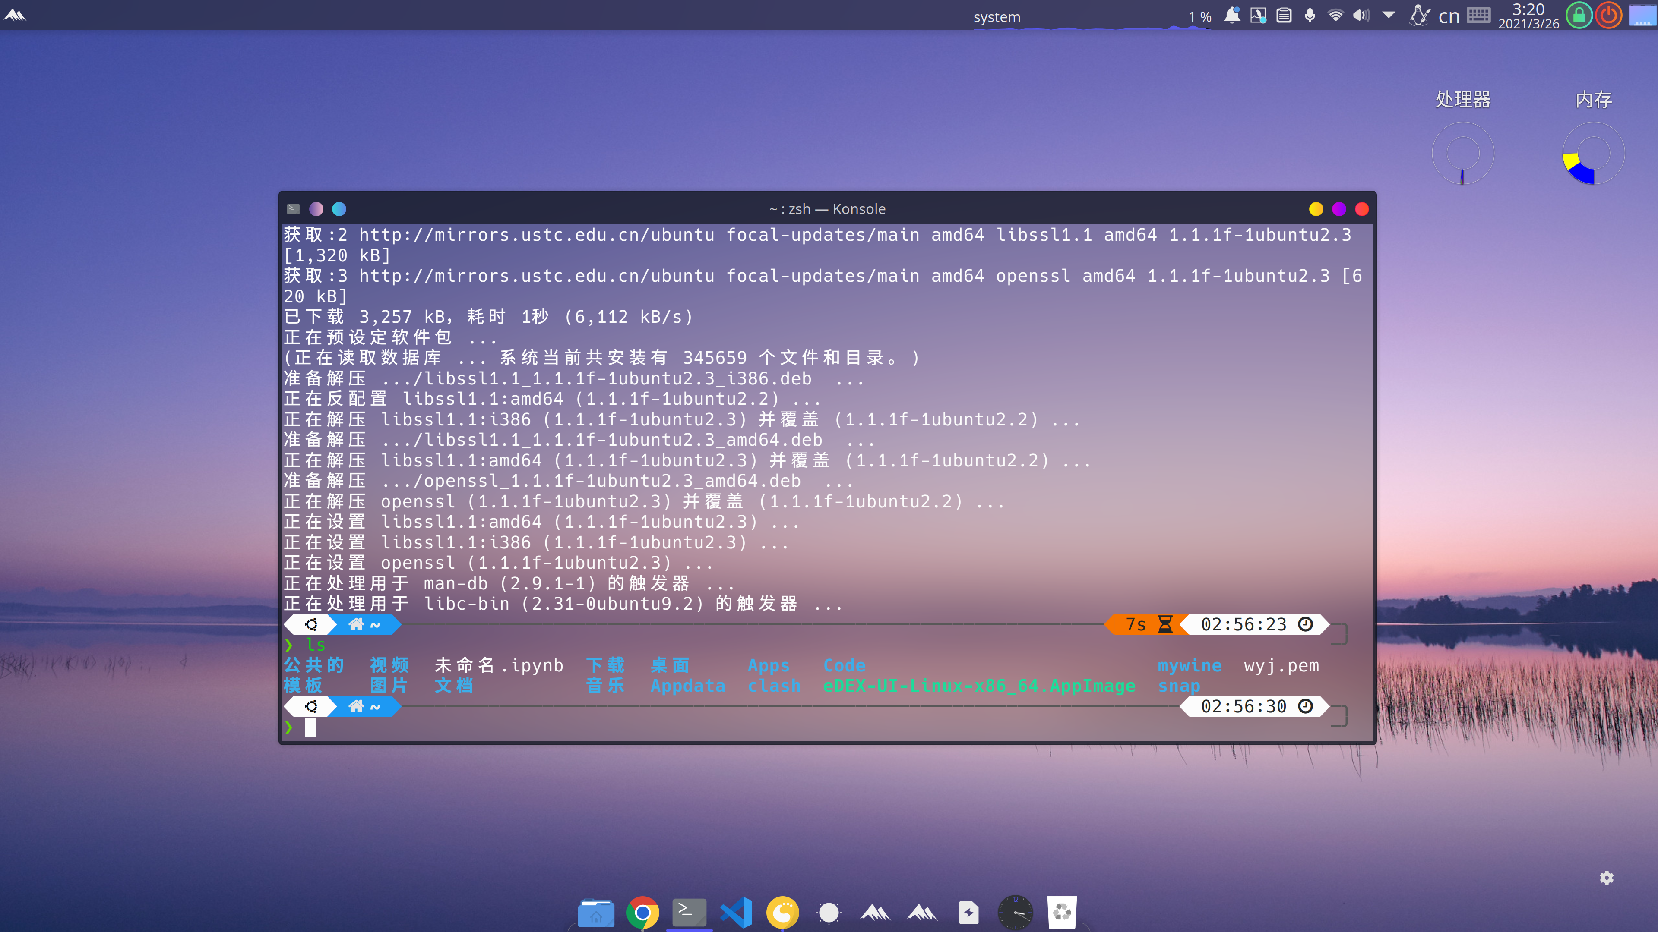
Task: Open the virtual keyboard tray icon
Action: pos(1479,16)
